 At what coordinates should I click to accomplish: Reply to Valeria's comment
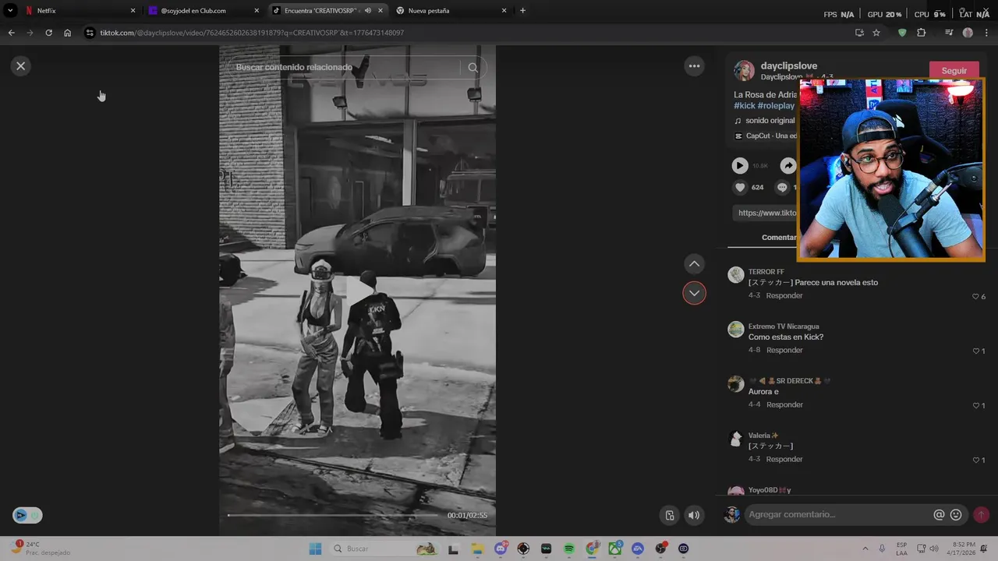coord(784,460)
